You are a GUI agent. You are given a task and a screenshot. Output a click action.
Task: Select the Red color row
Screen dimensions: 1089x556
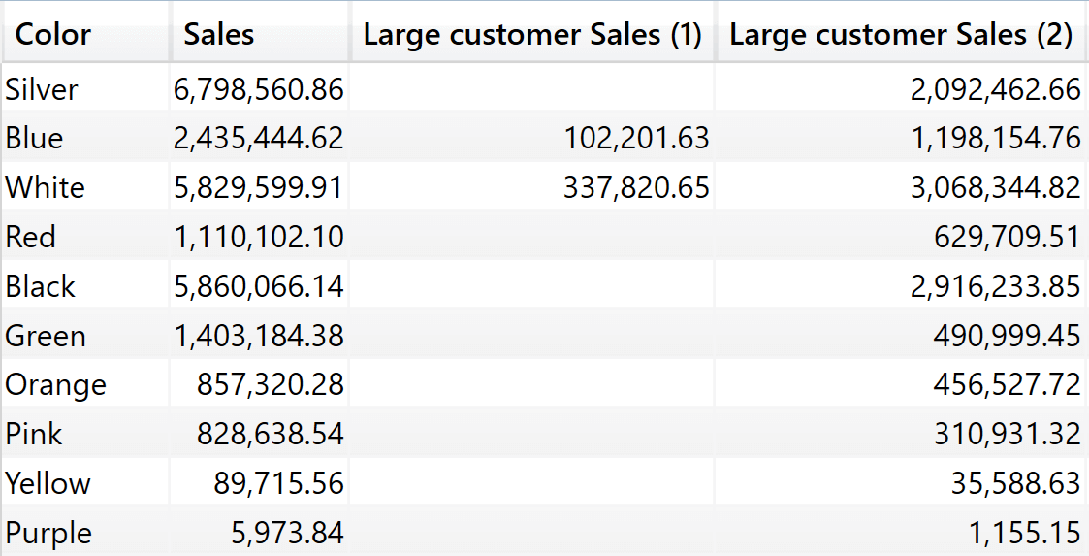(30, 237)
